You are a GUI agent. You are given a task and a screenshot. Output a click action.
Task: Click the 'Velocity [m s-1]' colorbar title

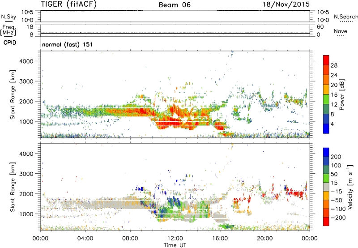click(x=349, y=187)
